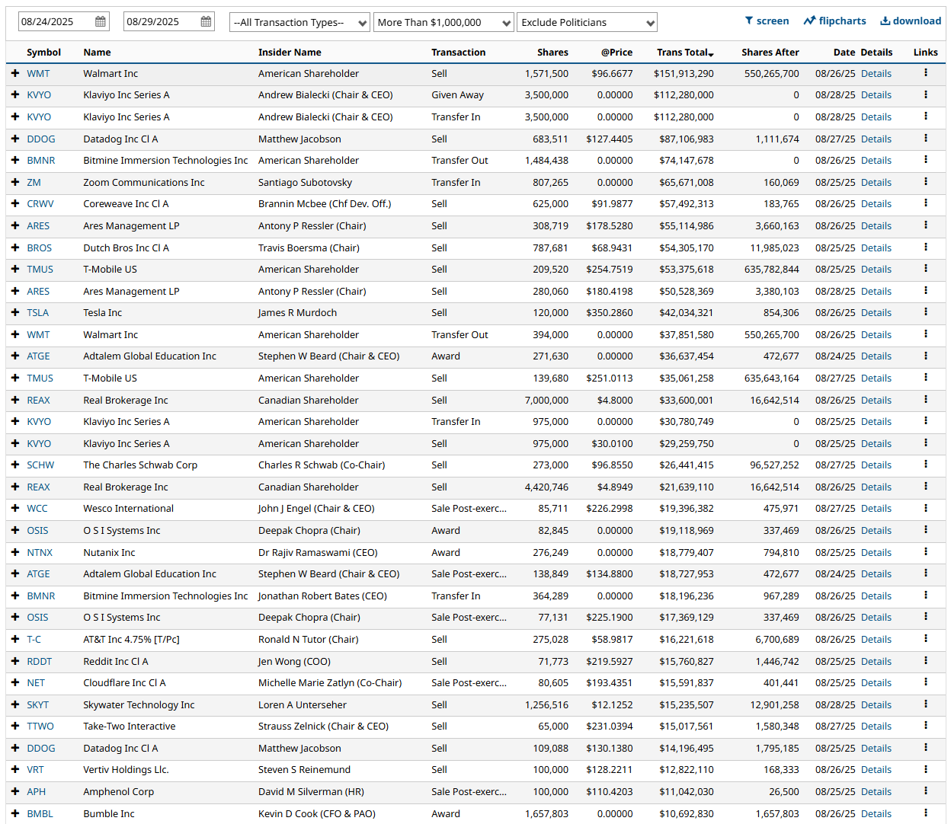This screenshot has width=951, height=824.
Task: Expand the BMBL row
Action: click(15, 813)
